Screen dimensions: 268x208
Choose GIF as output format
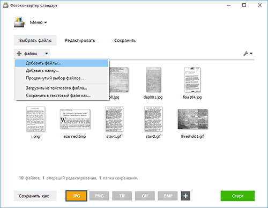pos(145,196)
